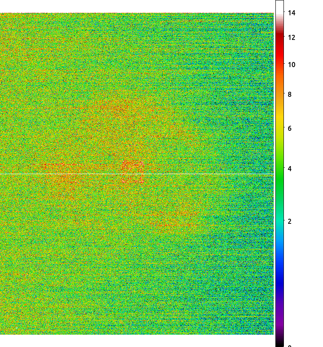Click the colorbar label 8

[289, 94]
